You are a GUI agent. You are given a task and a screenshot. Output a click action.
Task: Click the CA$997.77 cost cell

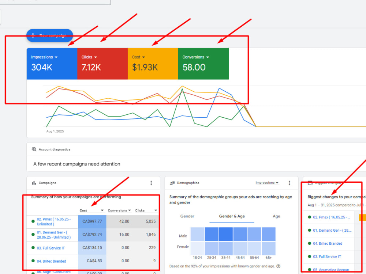(92, 221)
